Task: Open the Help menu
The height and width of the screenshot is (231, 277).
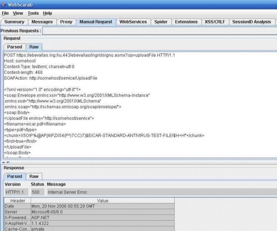Action: pyautogui.click(x=47, y=13)
